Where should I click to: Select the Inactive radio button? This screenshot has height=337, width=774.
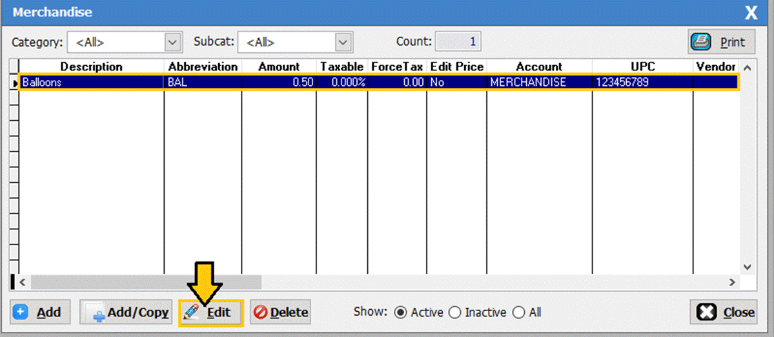(x=454, y=312)
